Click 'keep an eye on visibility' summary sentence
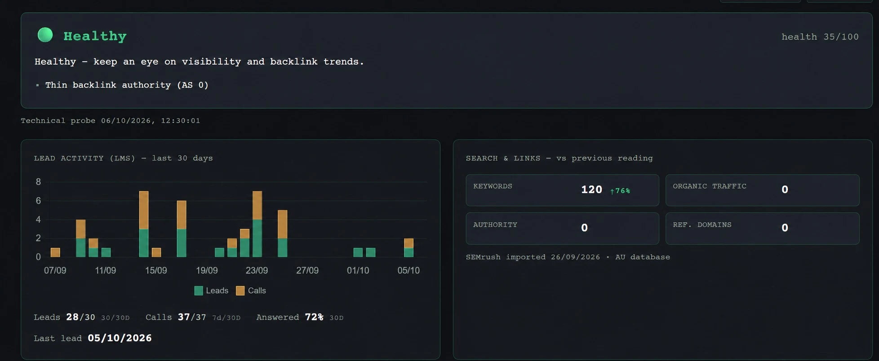The height and width of the screenshot is (361, 879). pyautogui.click(x=199, y=62)
